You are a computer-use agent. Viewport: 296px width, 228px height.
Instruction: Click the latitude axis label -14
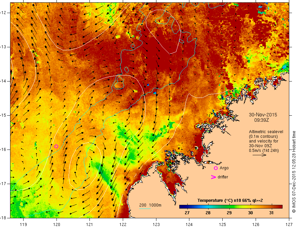click(x=3, y=81)
